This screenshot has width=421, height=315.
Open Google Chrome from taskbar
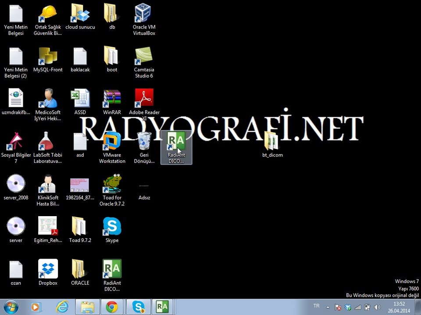[x=112, y=307]
